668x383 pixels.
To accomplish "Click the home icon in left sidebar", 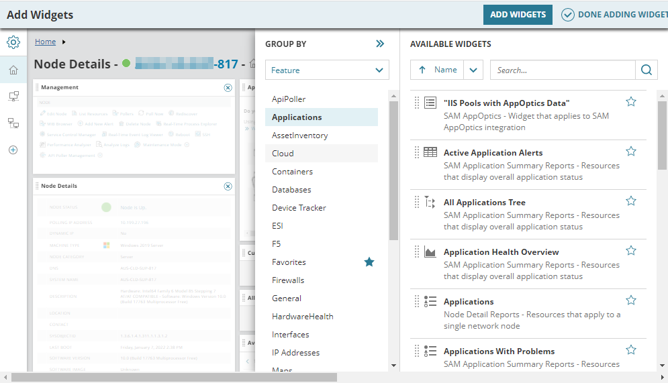I will point(13,70).
